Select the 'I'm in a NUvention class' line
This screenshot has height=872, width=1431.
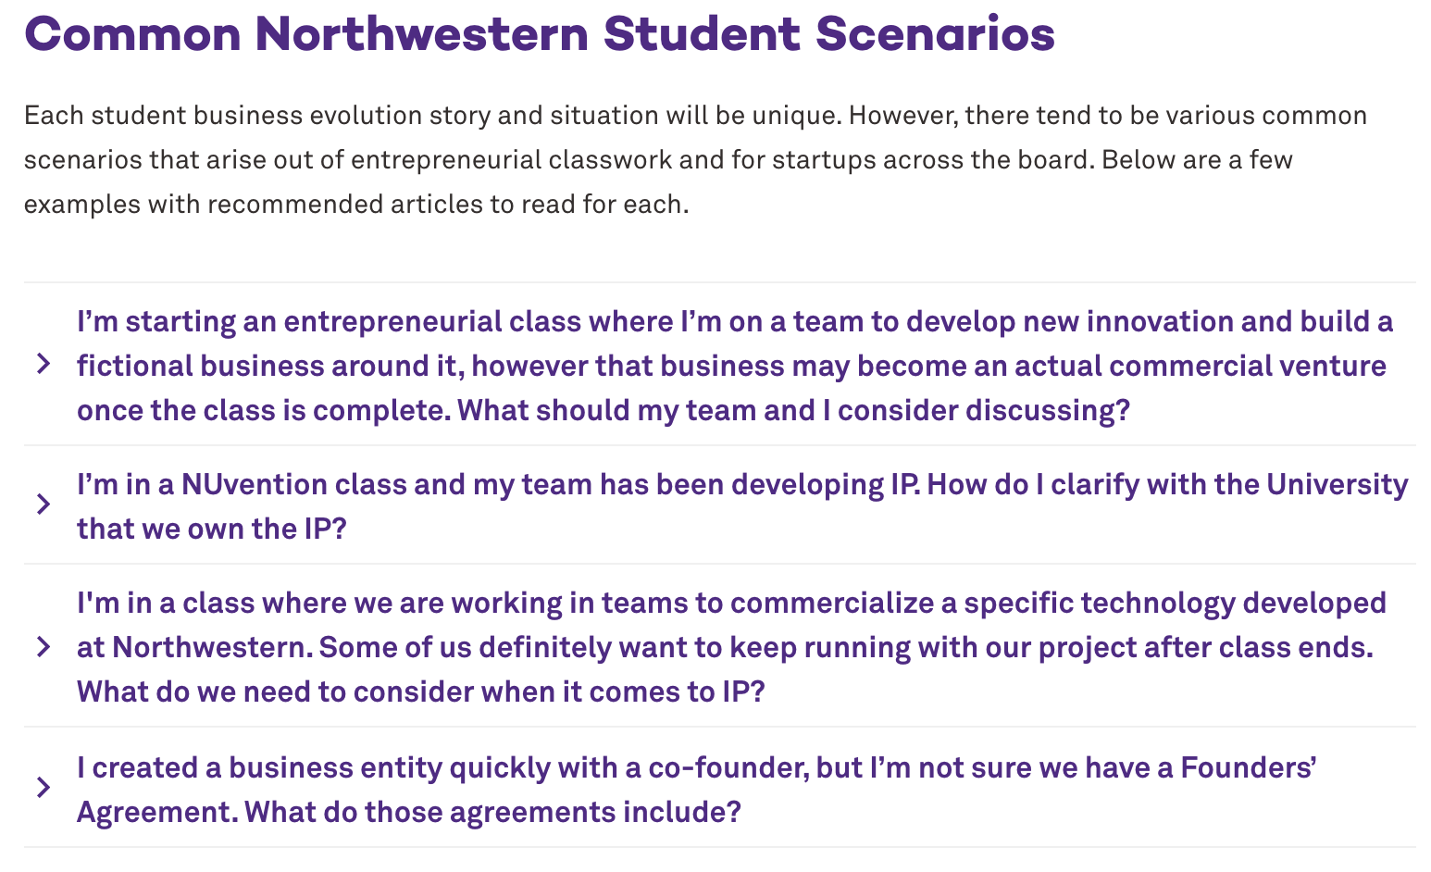pos(742,484)
